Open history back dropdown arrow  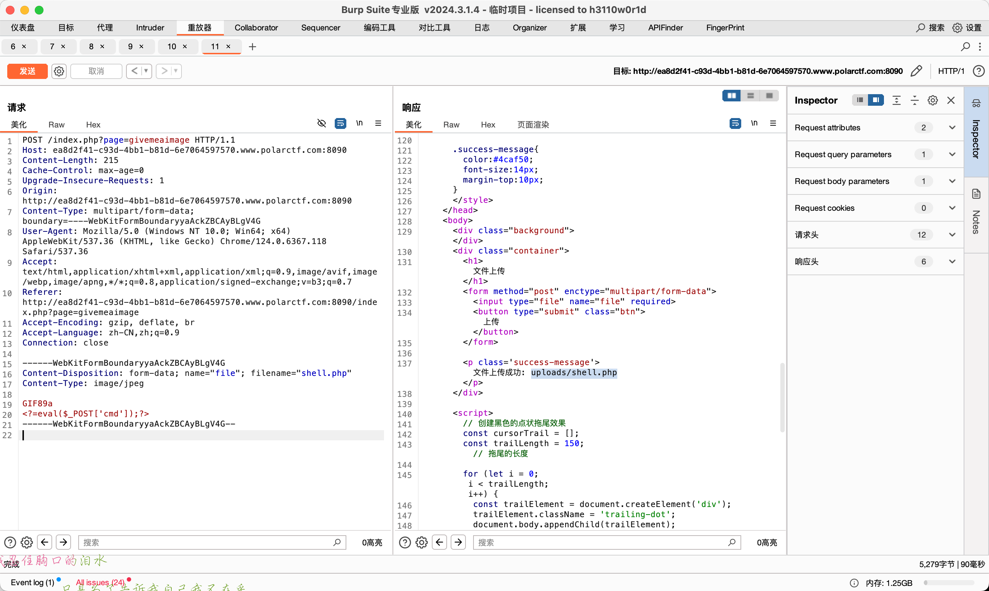coord(146,71)
